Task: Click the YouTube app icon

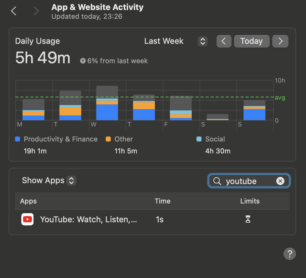Action: (x=27, y=219)
